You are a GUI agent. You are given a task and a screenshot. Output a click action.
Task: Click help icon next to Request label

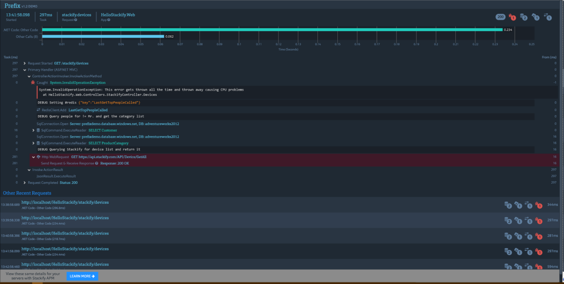coord(75,20)
